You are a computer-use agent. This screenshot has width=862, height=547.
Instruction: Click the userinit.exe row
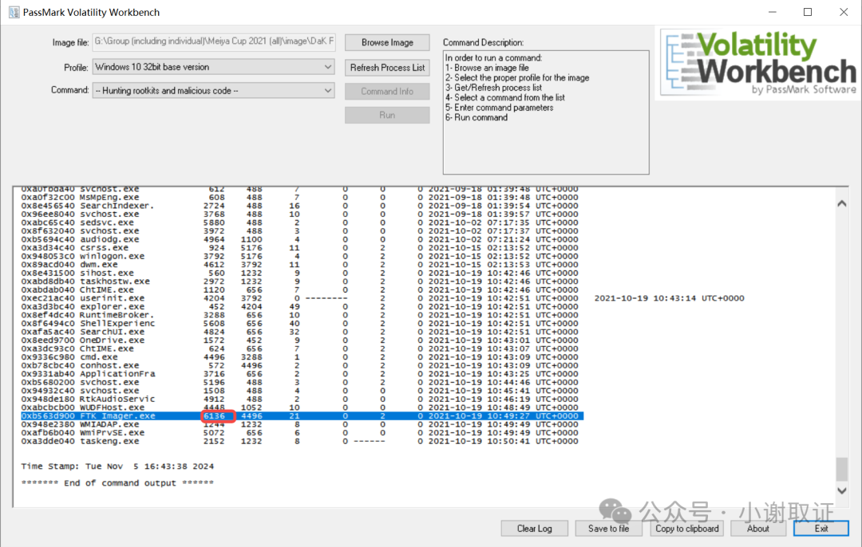click(382, 298)
